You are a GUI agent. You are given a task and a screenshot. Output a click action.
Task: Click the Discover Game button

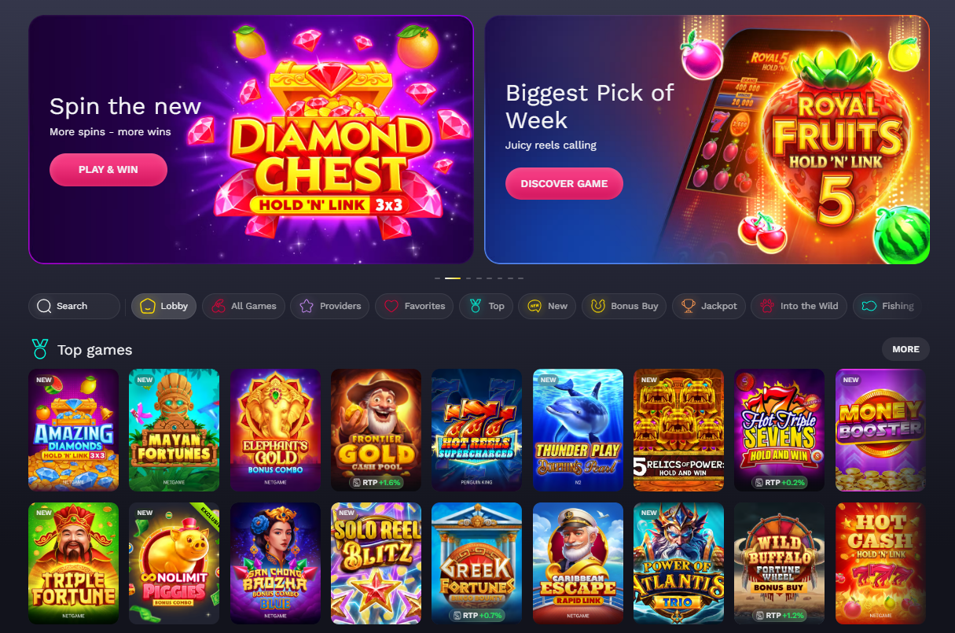pyautogui.click(x=564, y=184)
